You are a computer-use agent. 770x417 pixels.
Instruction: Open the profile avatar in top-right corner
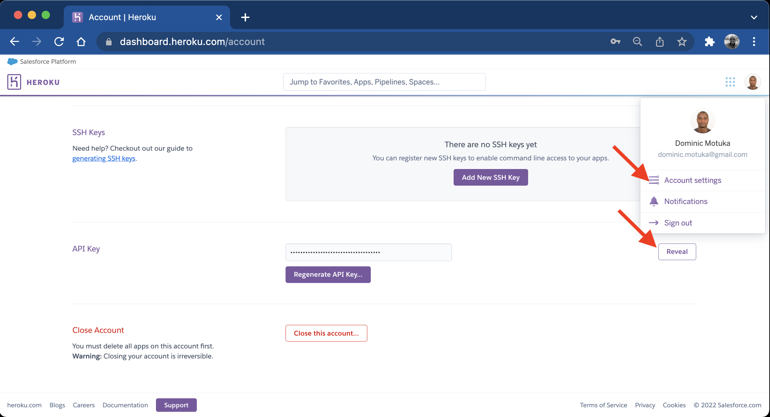tap(753, 82)
